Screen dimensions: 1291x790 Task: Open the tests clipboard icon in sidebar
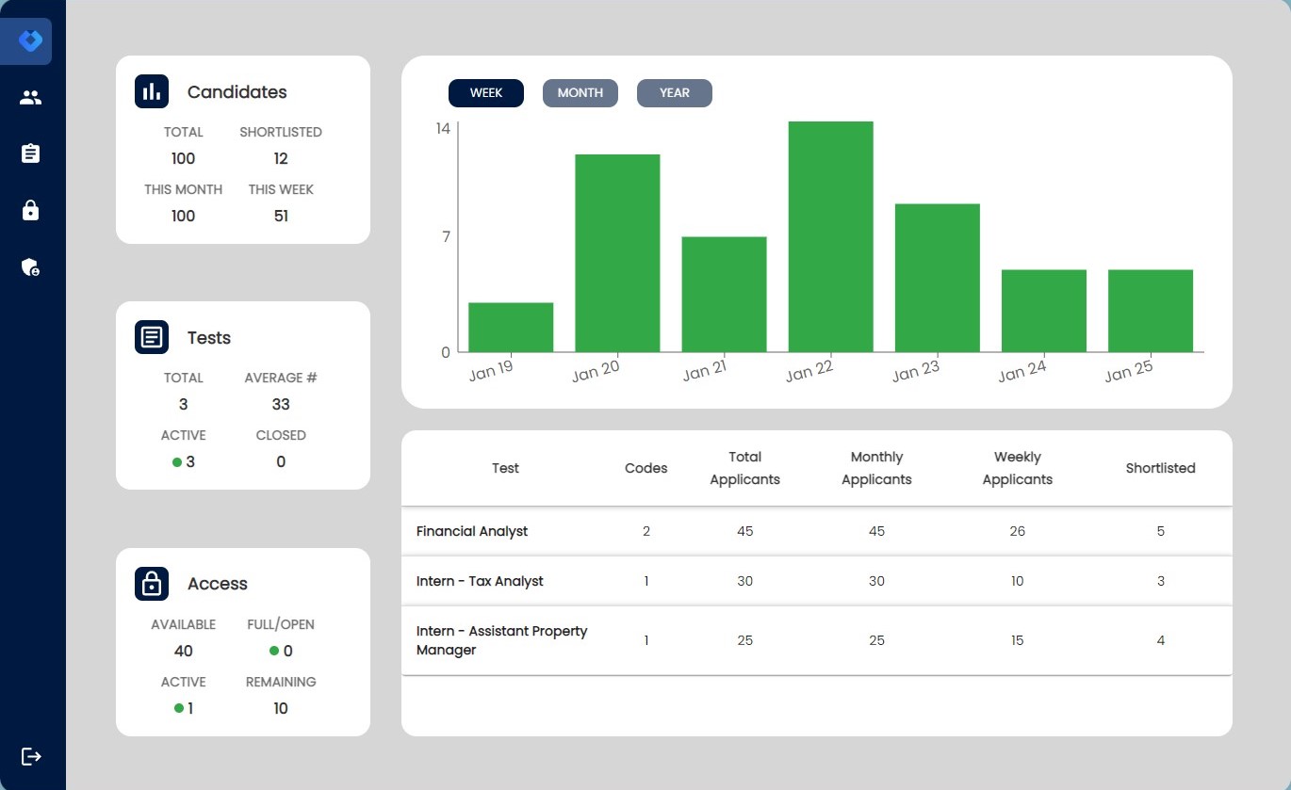pos(30,153)
